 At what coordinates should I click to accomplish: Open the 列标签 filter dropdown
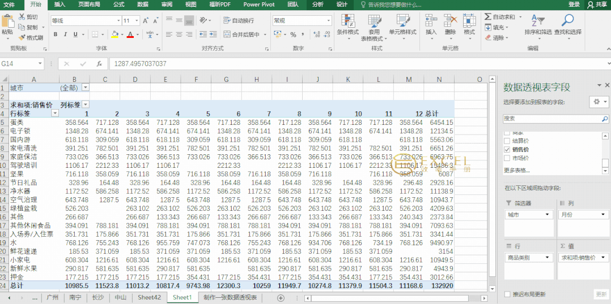tap(86, 105)
